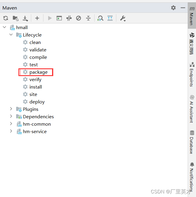Analyze dependencies icon in toolbar

click(100, 18)
